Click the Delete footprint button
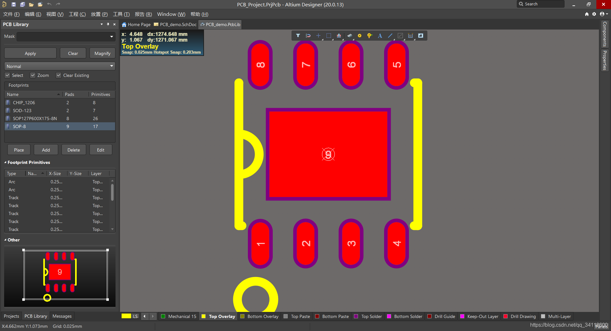Image resolution: width=611 pixels, height=331 pixels. click(x=74, y=150)
